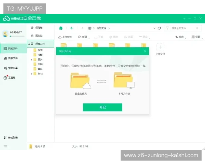
Task: Click the user avatar icon
Action: (5, 34)
